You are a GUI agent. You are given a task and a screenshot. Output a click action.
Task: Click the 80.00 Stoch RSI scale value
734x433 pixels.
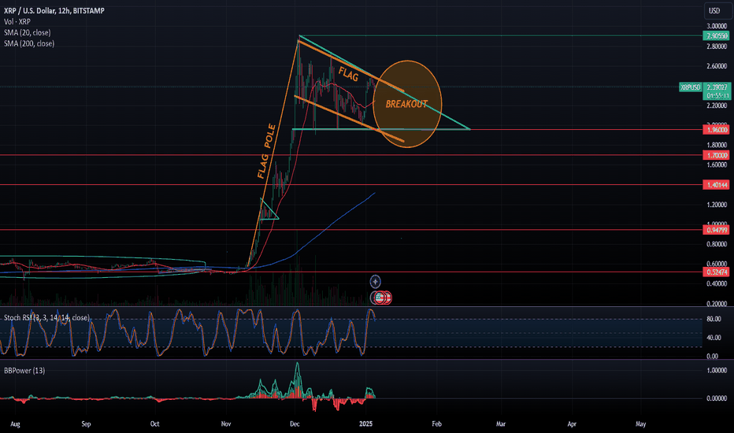[x=714, y=319]
